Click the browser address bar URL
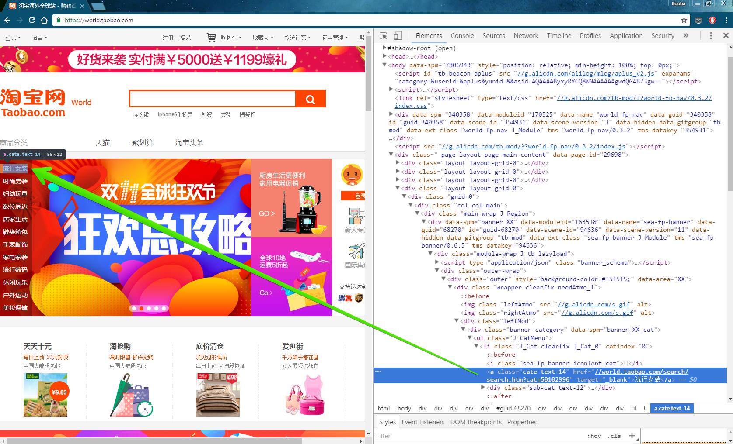Viewport: 733px width, 444px height. pyautogui.click(x=99, y=20)
